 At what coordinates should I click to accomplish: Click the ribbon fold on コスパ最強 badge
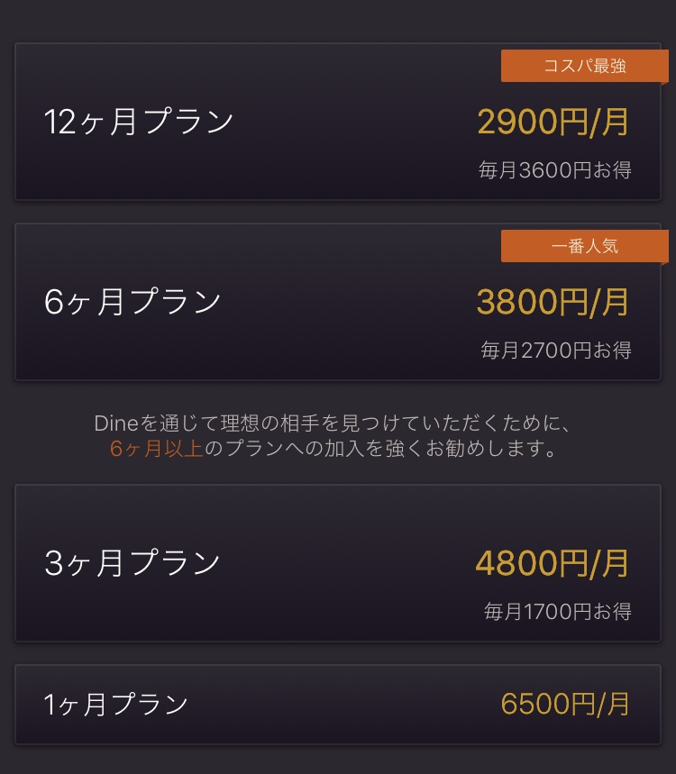point(664,85)
